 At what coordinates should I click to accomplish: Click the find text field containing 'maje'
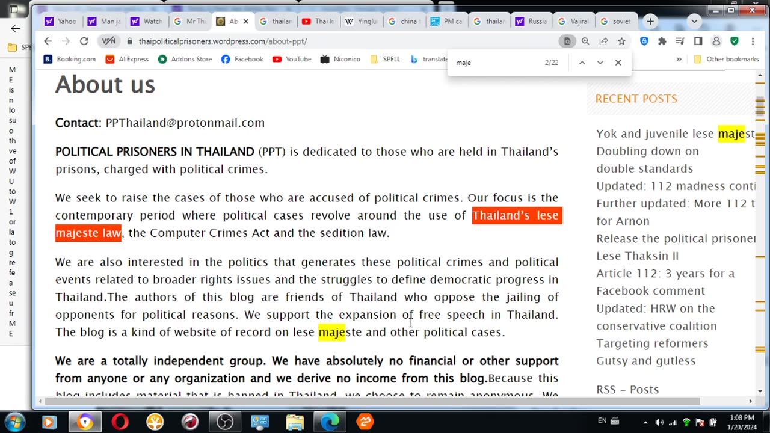[496, 63]
